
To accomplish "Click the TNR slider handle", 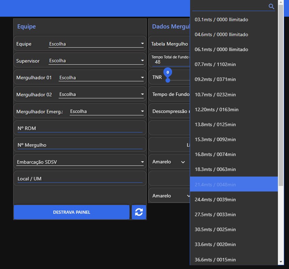I will [x=168, y=80].
